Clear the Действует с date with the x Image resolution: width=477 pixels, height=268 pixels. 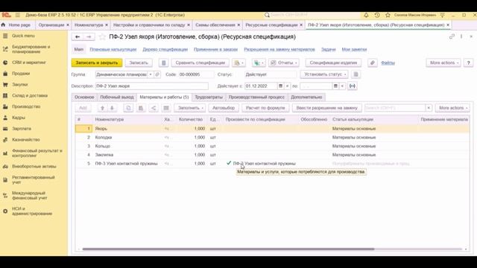click(x=287, y=86)
